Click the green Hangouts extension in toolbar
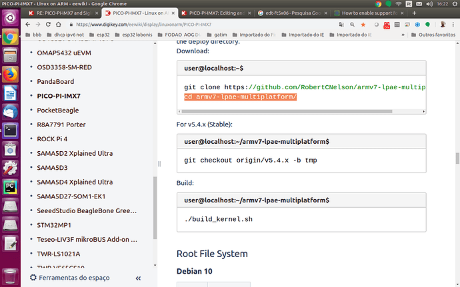This screenshot has width=460, height=287. point(428,25)
